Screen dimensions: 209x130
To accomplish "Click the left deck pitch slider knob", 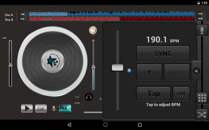I will 10,65.
